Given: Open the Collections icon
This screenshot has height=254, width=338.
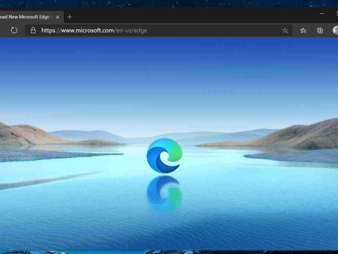Looking at the screenshot, I should coord(320,31).
